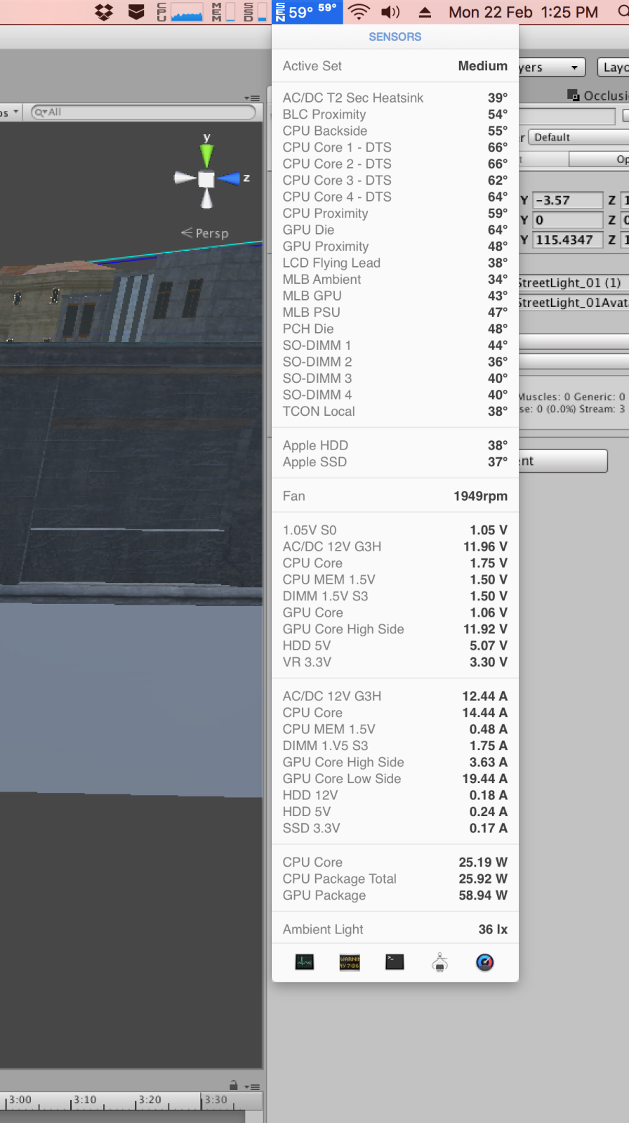Image resolution: width=629 pixels, height=1123 pixels.
Task: Select GPU Die temperature row
Action: pos(395,230)
